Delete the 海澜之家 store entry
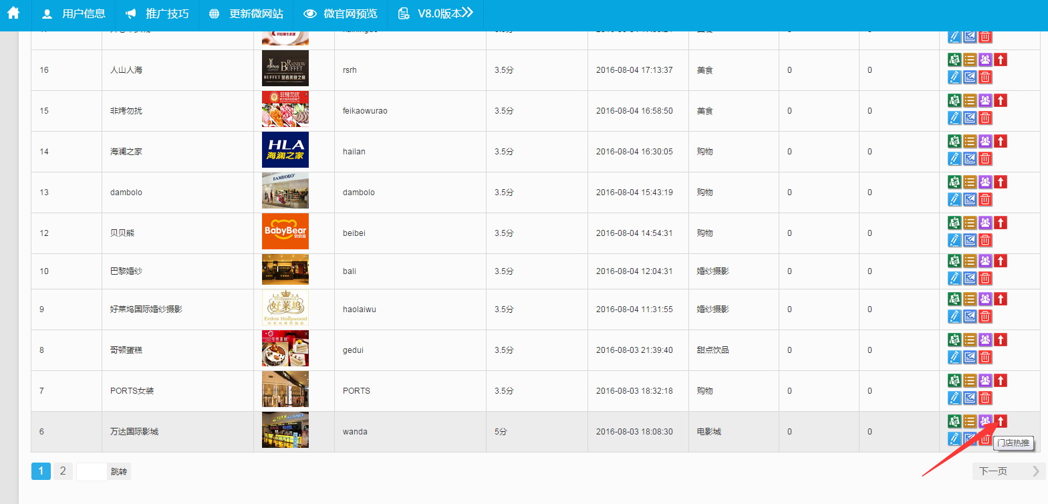The height and width of the screenshot is (504, 1048). pyautogui.click(x=985, y=158)
